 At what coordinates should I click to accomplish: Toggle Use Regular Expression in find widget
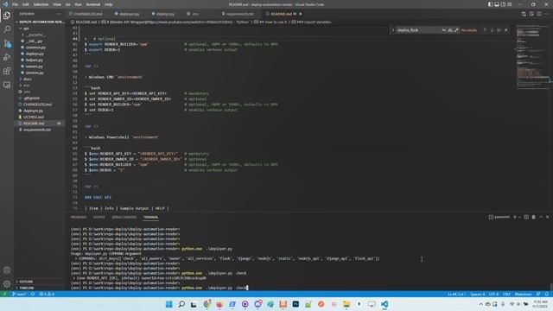pos(456,30)
